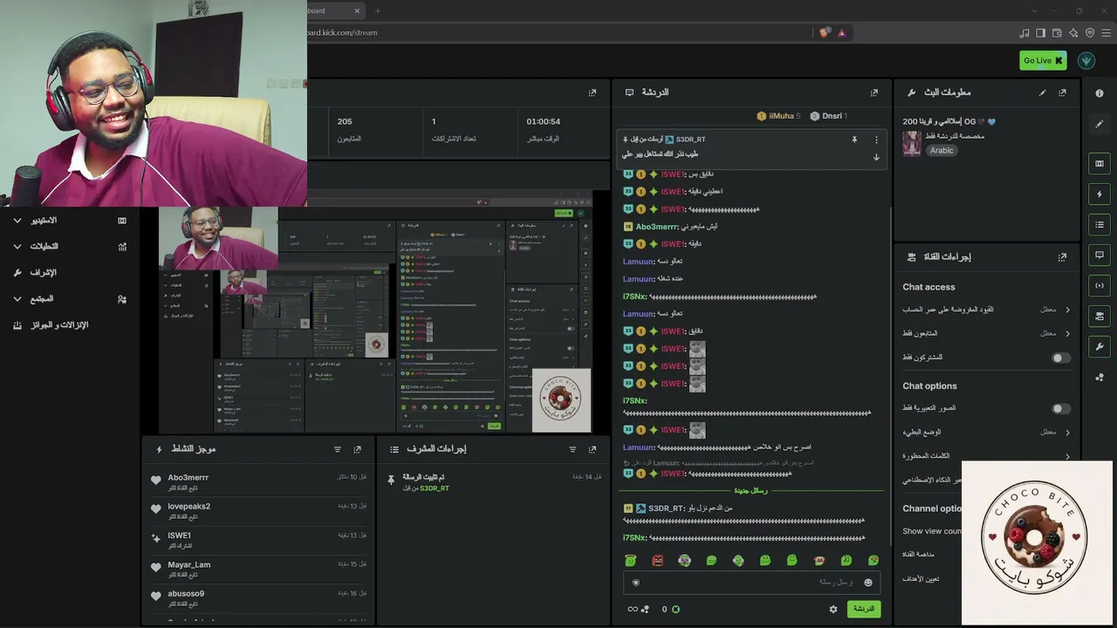Open تعيين الأهداف channel option
This screenshot has height=628, width=1117.
(921, 578)
